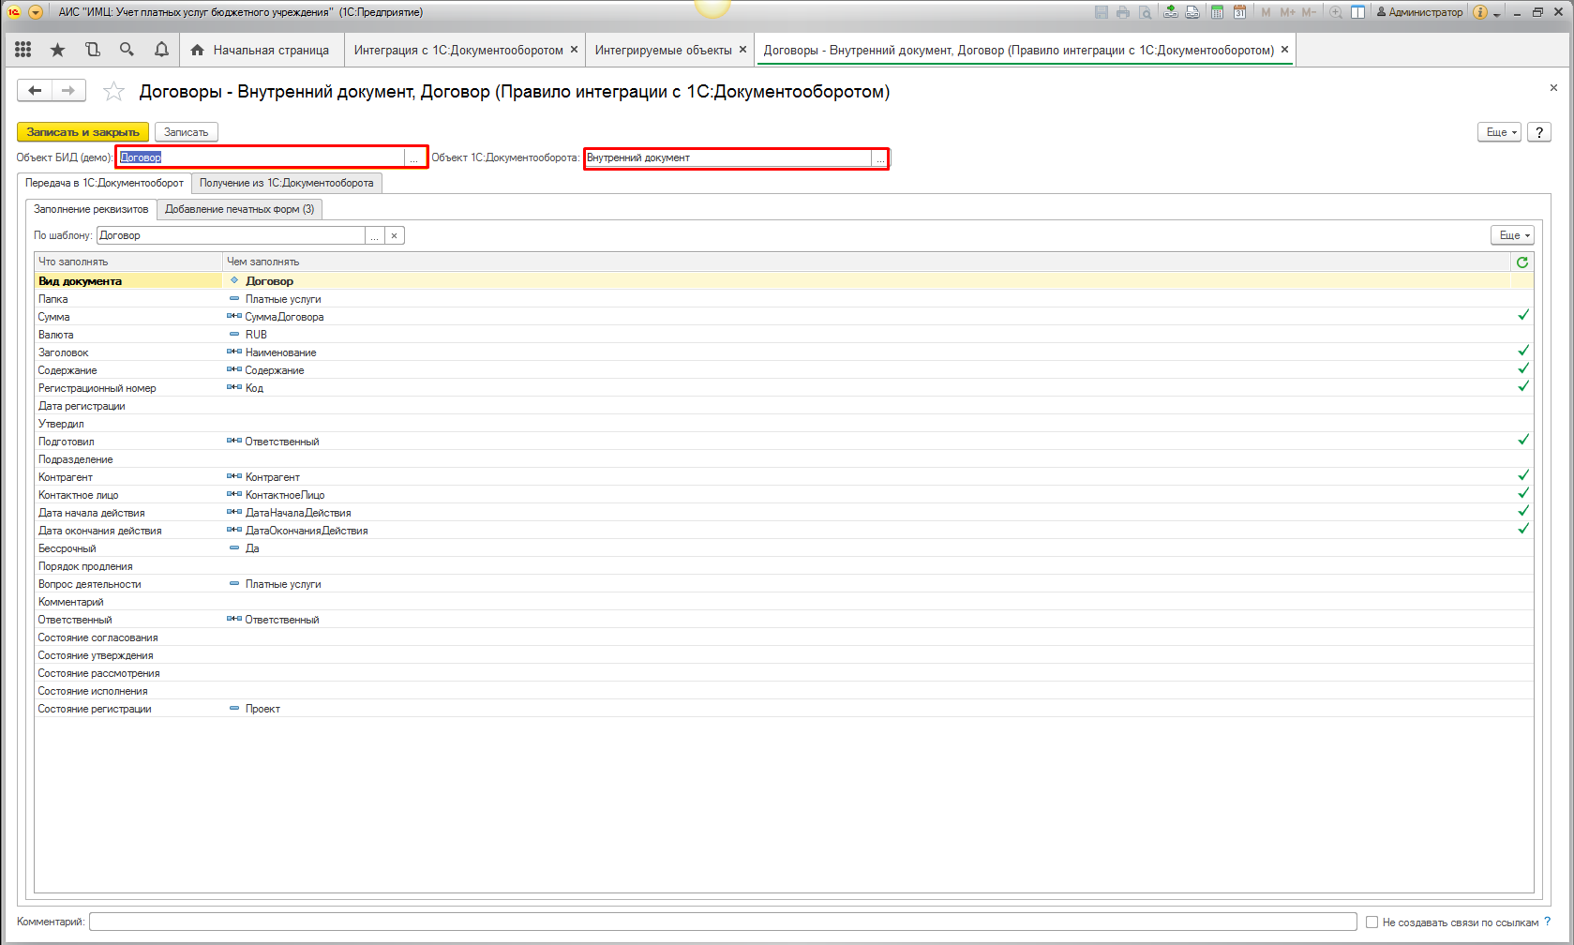
Task: Open the history icon in toolbar
Action: coord(92,50)
